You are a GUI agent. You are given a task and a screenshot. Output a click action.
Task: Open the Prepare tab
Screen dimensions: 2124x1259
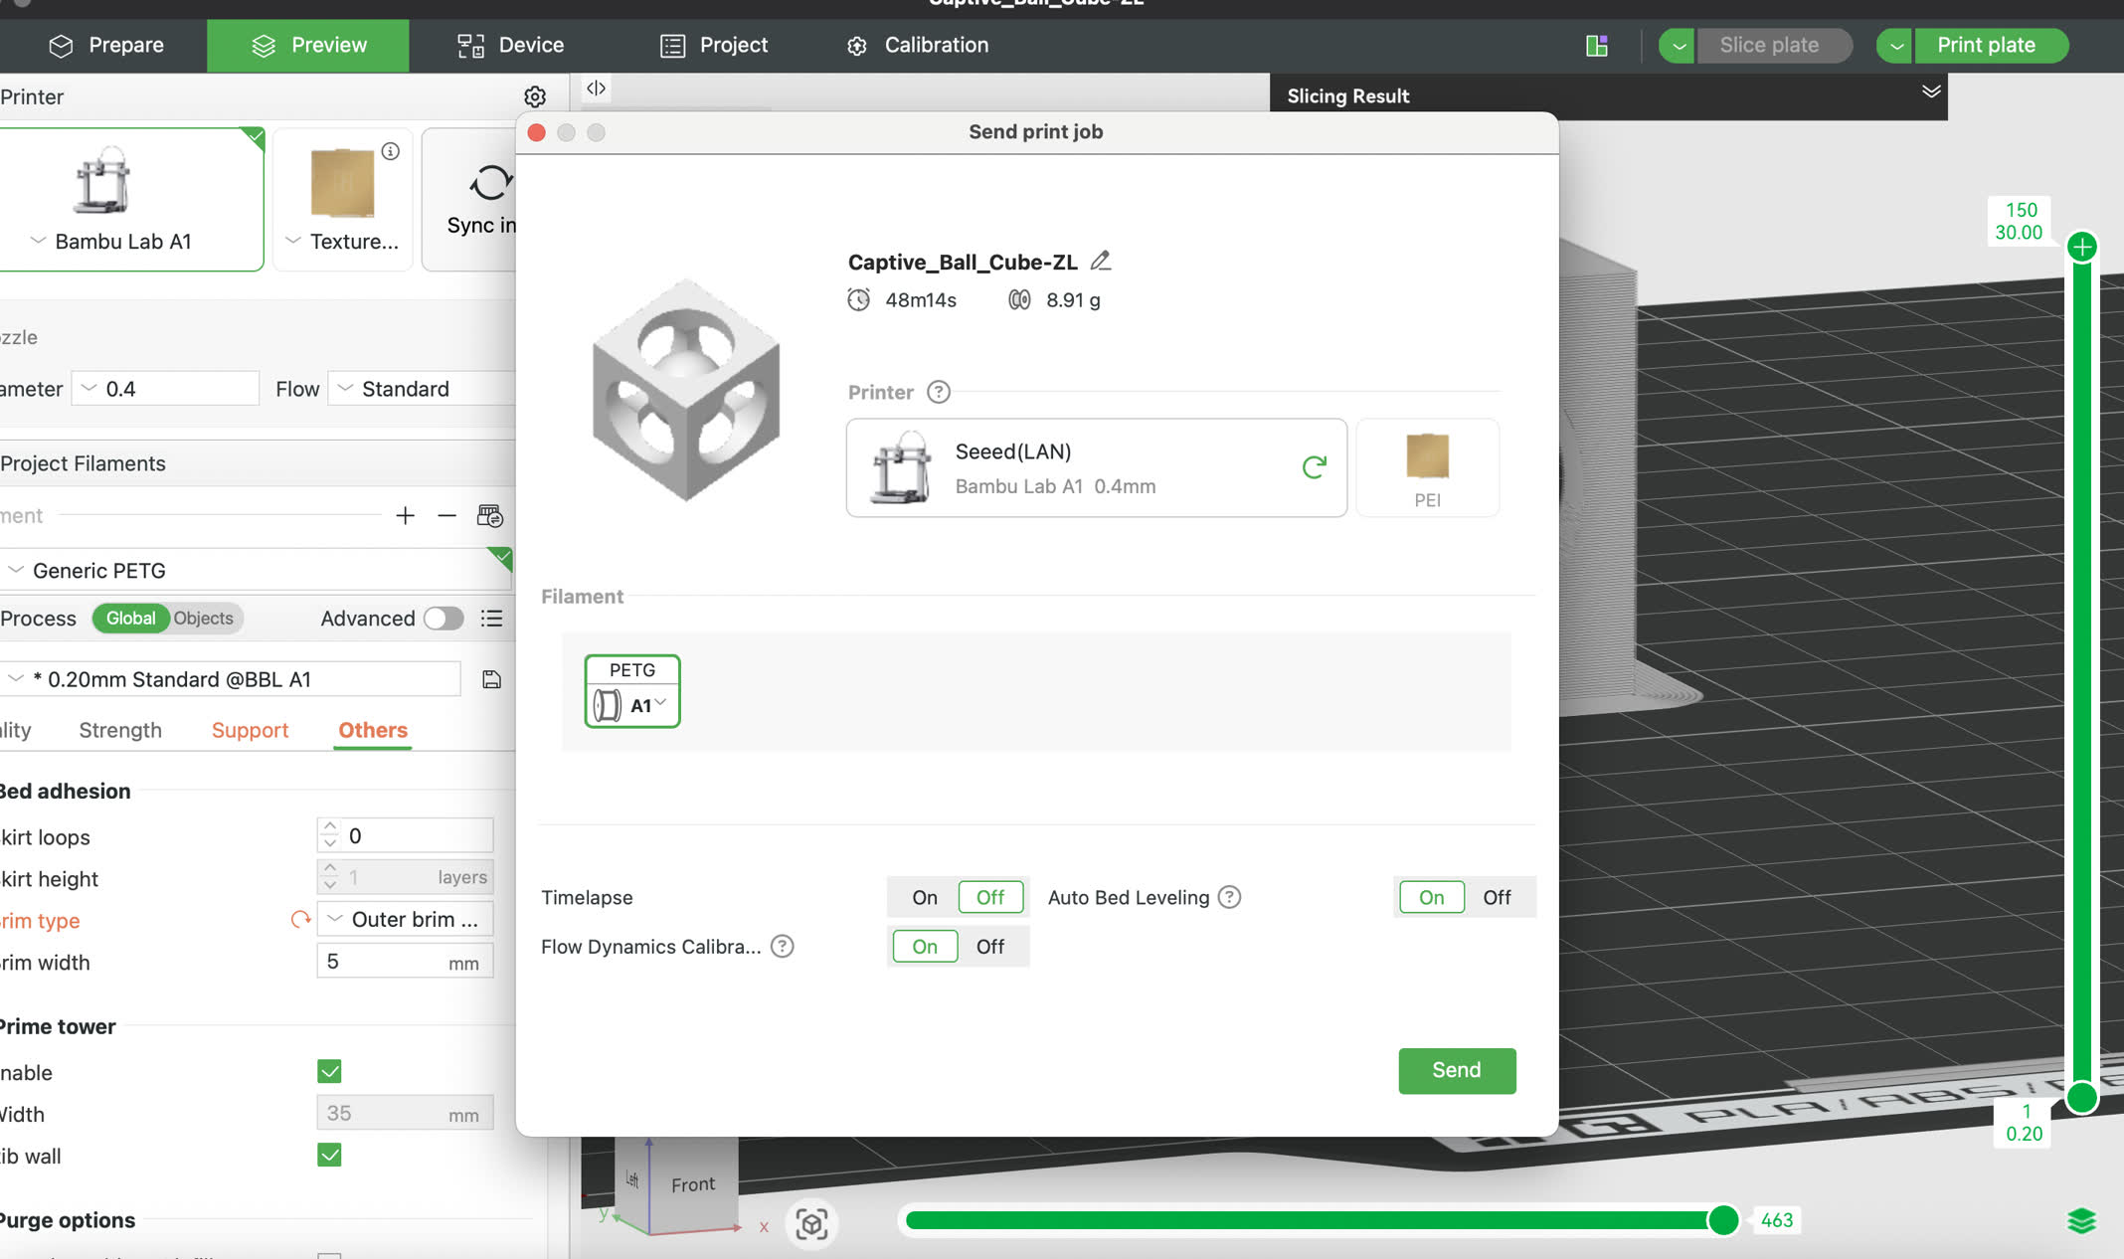(x=105, y=46)
